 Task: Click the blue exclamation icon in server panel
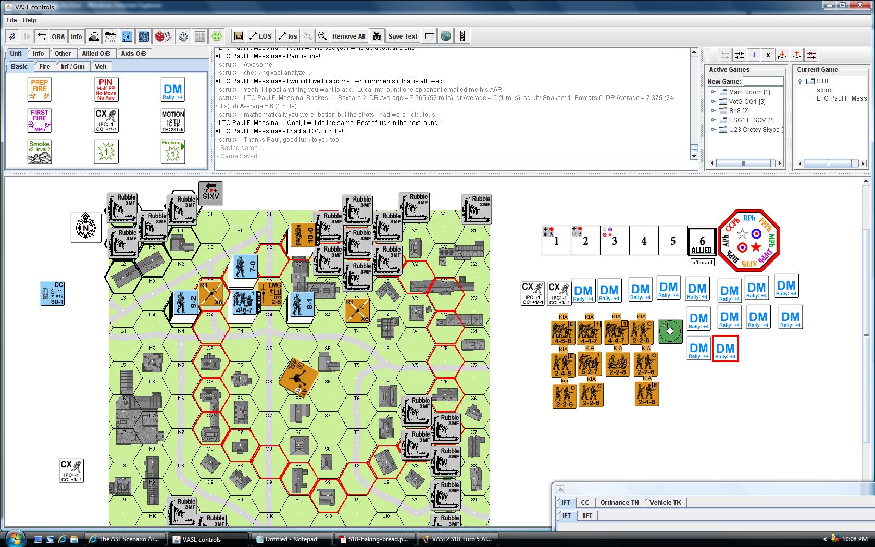(x=754, y=55)
